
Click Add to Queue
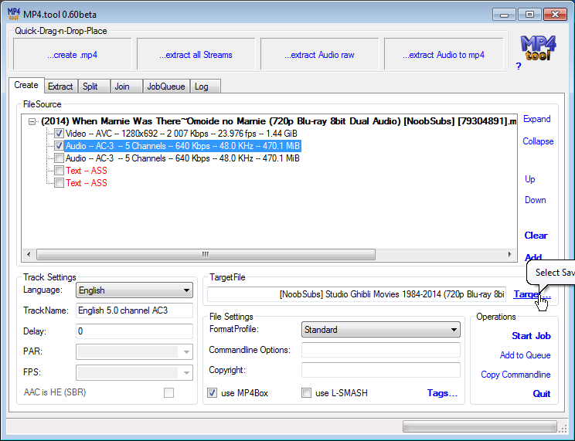coord(525,355)
